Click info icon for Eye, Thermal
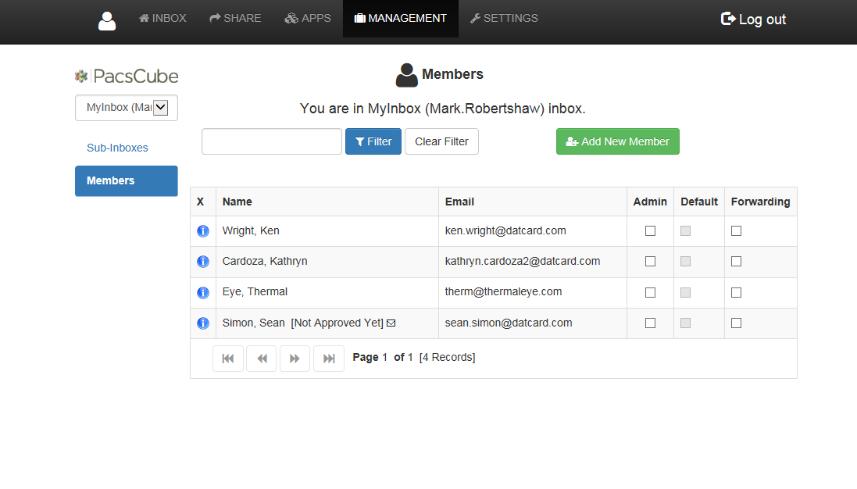The image size is (857, 489). click(x=203, y=293)
